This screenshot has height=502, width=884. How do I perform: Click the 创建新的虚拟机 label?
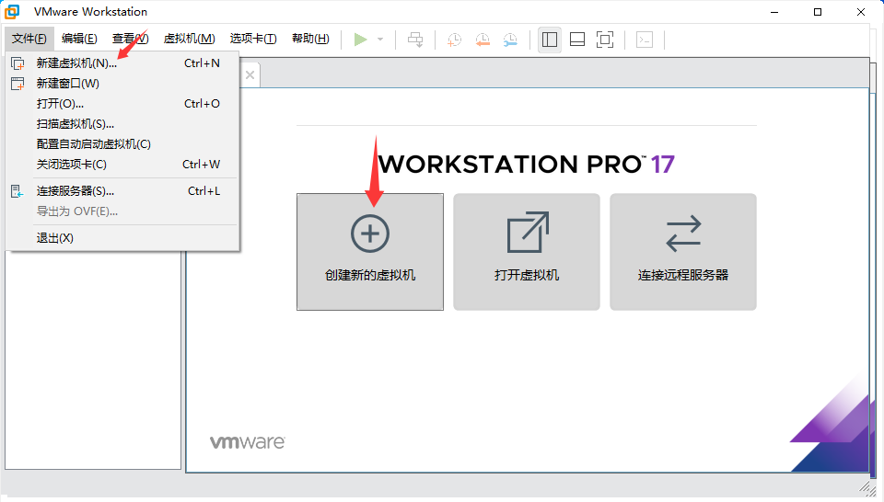point(370,275)
